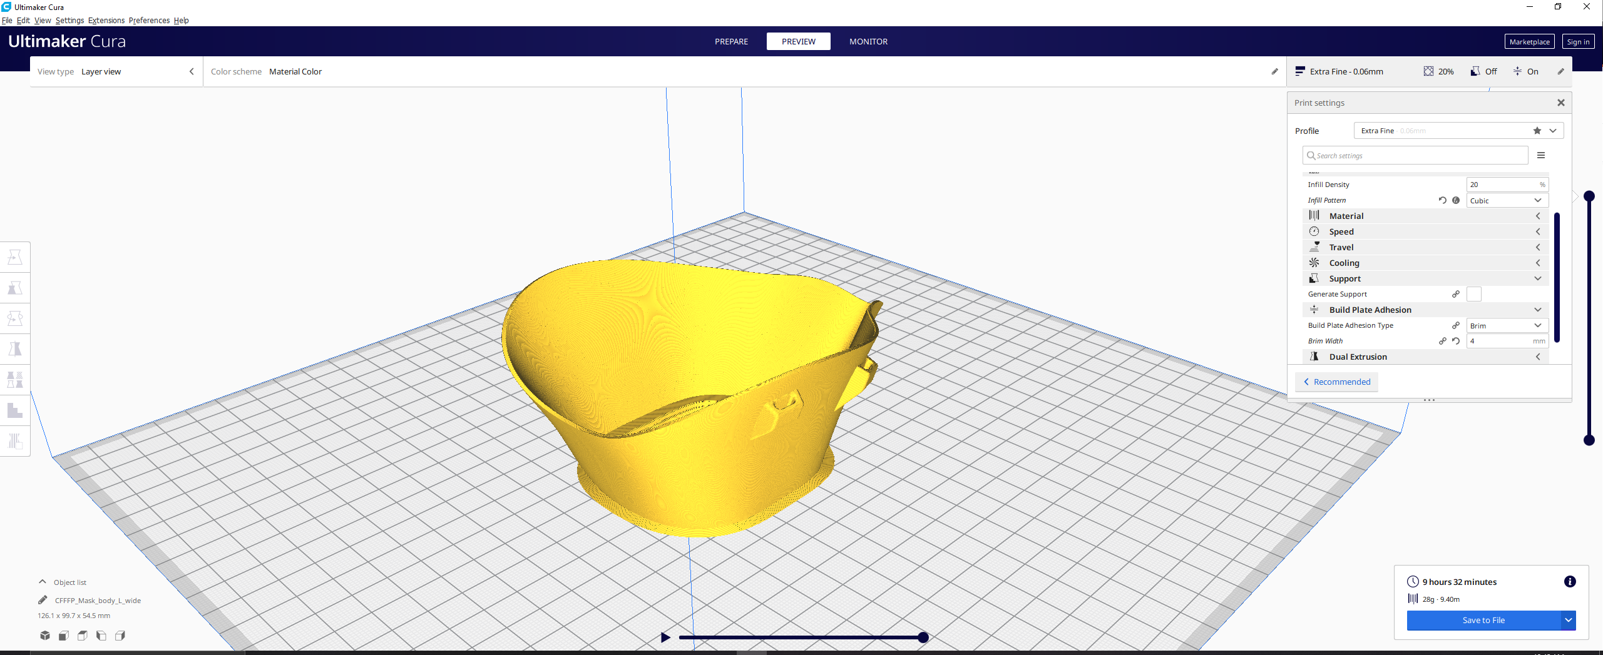Click the pencil icon beside CFFFP_Mask_body_L_wide
This screenshot has width=1603, height=655.
pos(43,600)
